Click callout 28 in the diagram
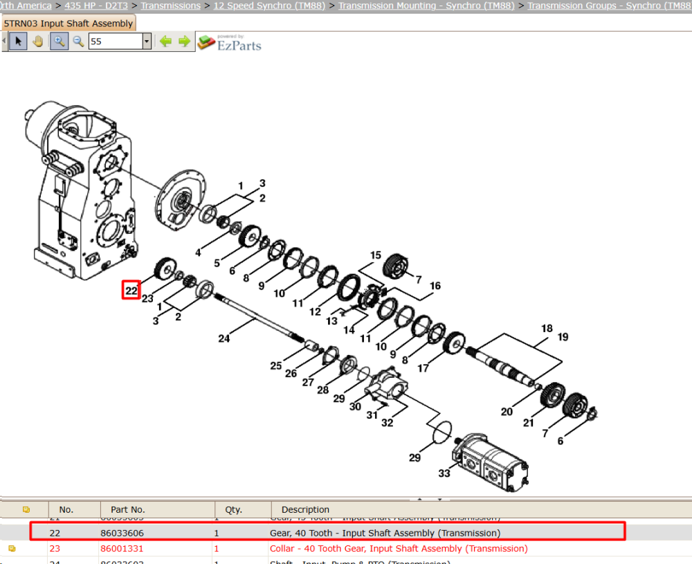692x564 pixels. click(x=322, y=390)
